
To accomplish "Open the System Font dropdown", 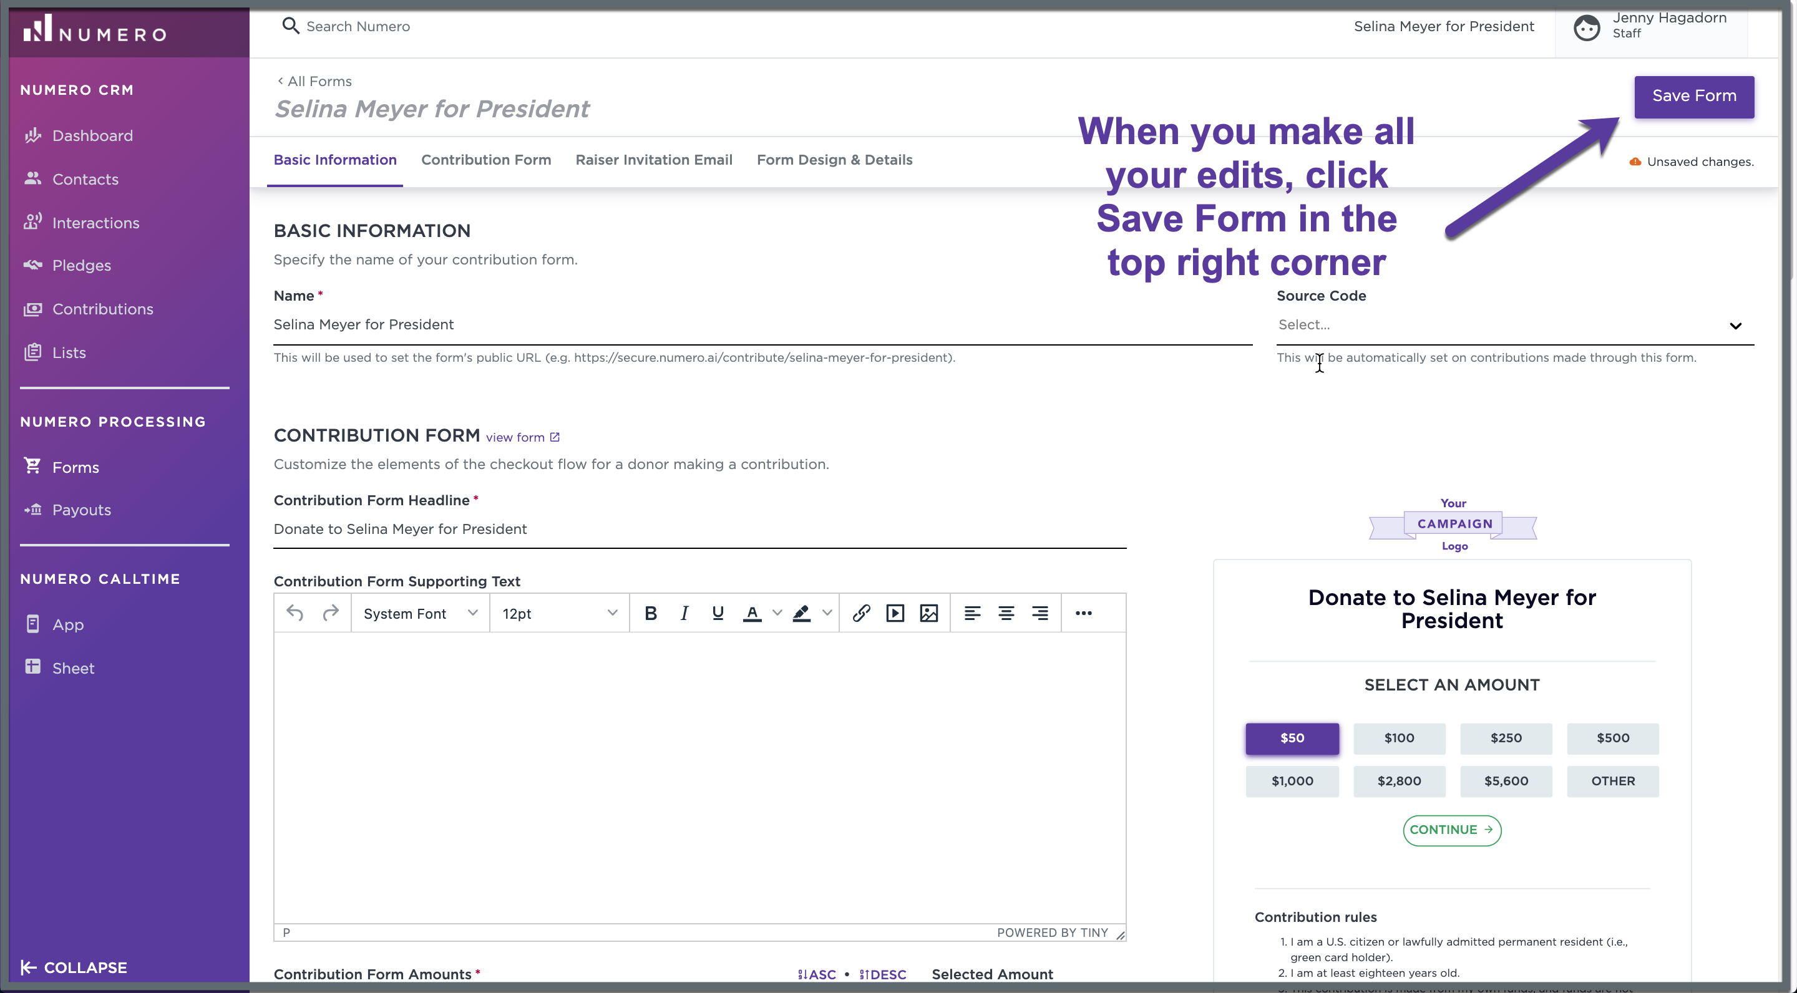I will [x=421, y=613].
